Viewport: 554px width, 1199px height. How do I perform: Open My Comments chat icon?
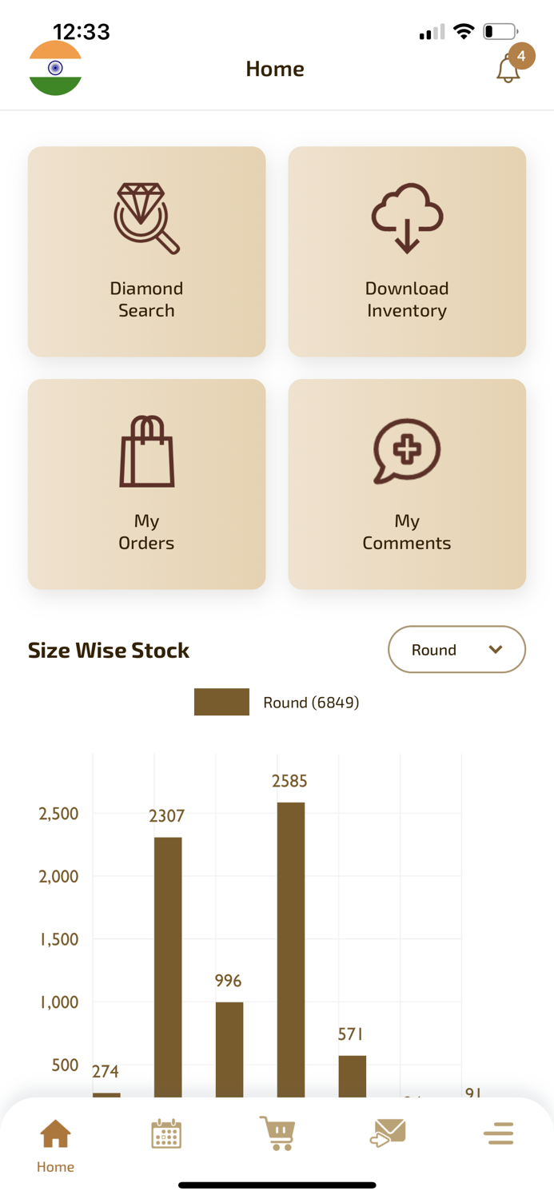[407, 450]
